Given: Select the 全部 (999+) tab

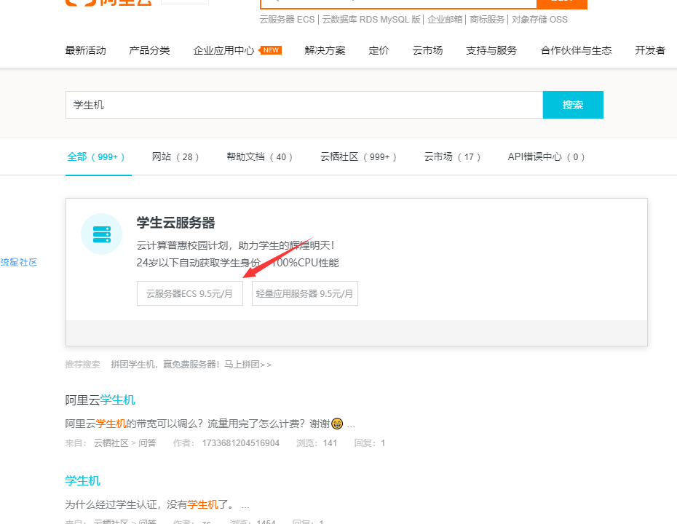Looking at the screenshot, I should coord(96,156).
